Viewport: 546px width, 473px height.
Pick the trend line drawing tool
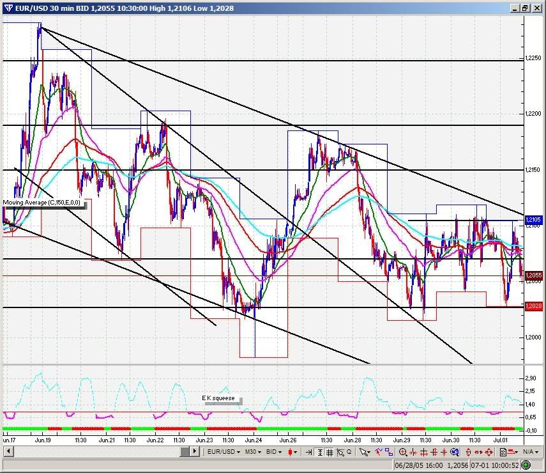[379, 452]
